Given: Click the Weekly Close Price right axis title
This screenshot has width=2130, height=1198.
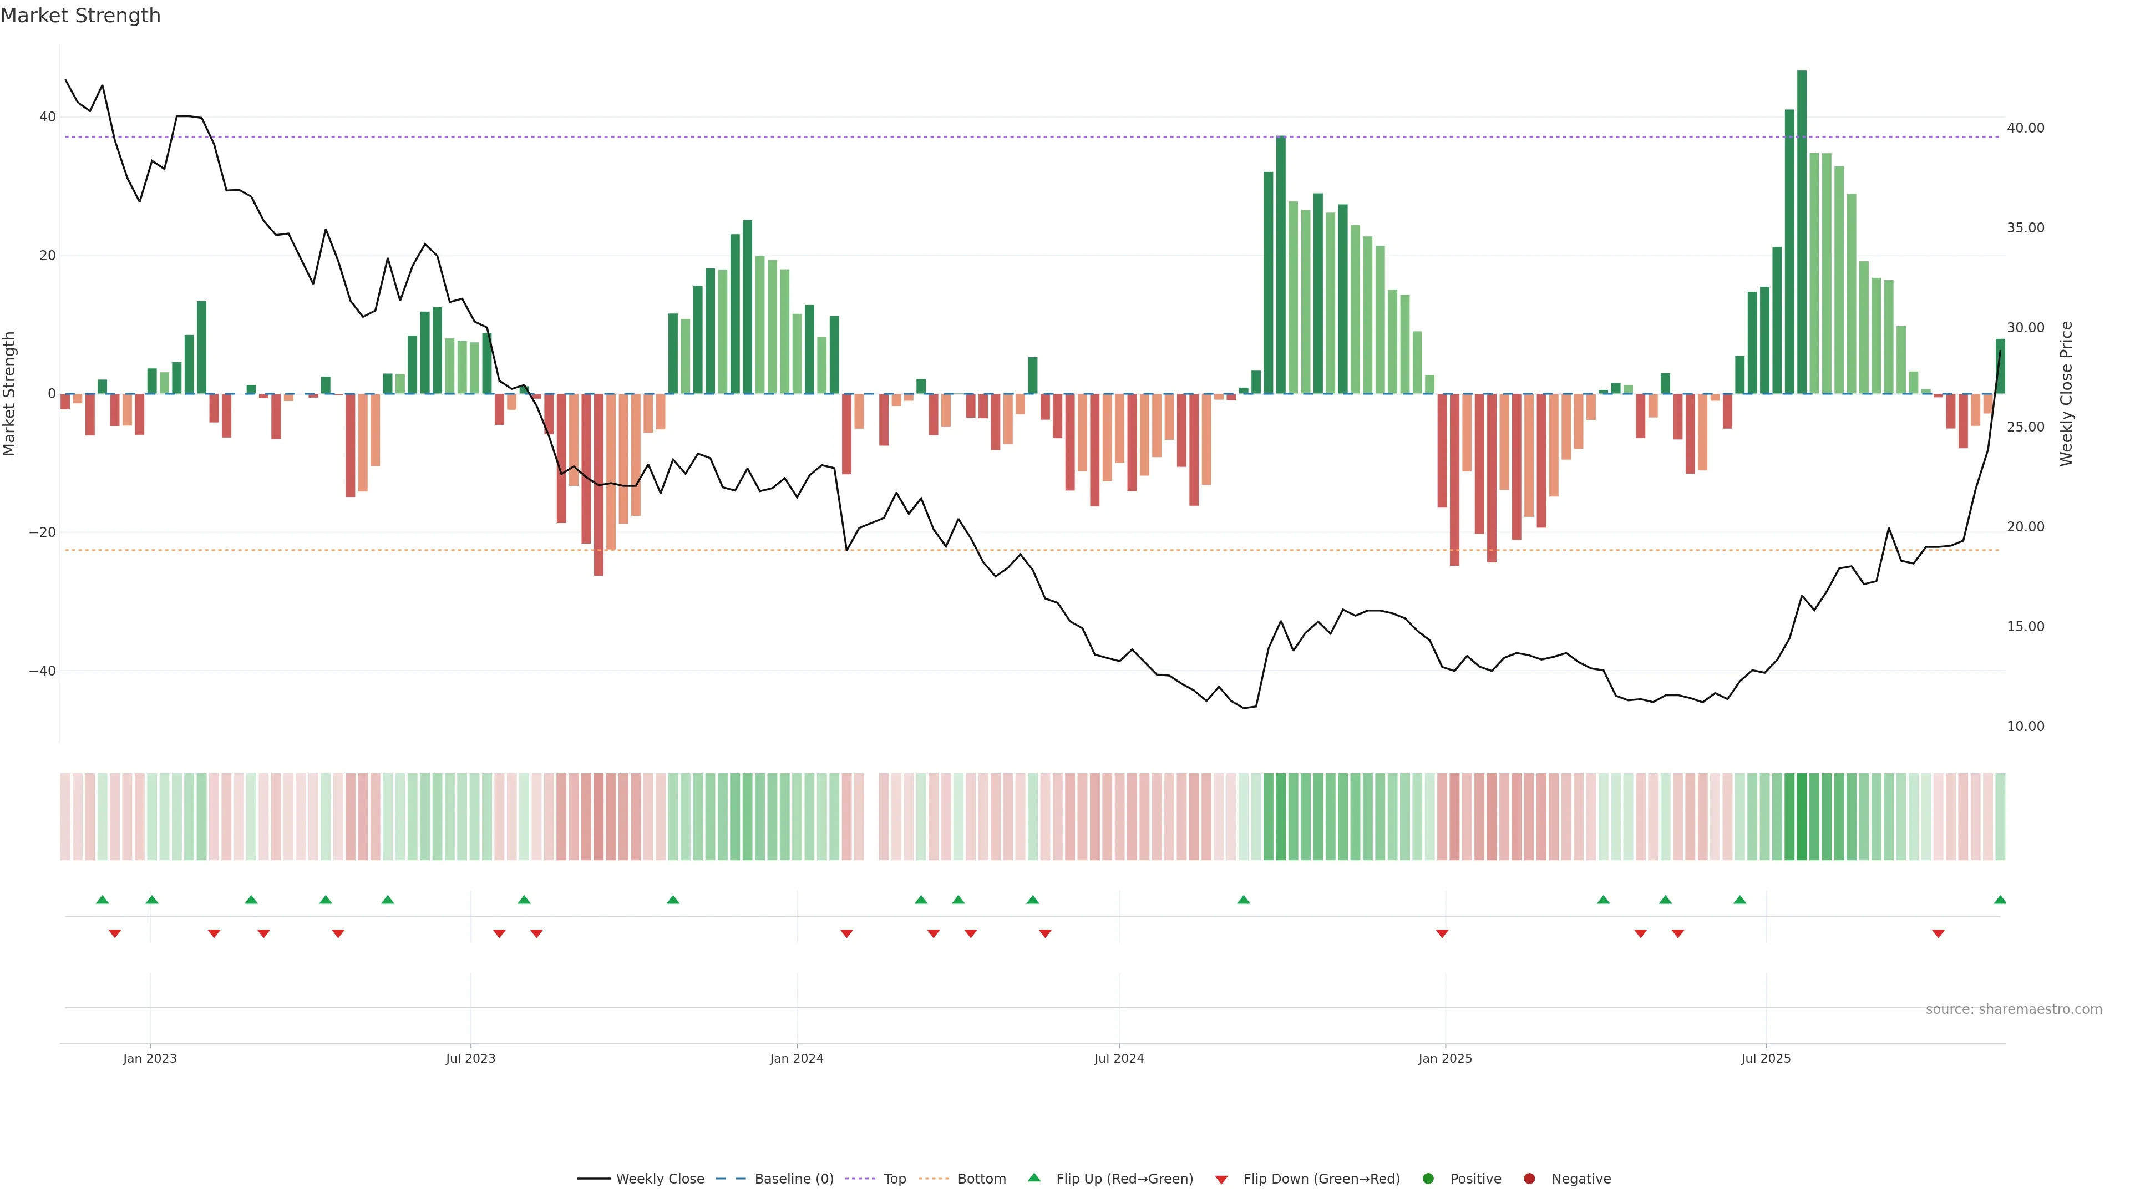Looking at the screenshot, I should (2066, 394).
